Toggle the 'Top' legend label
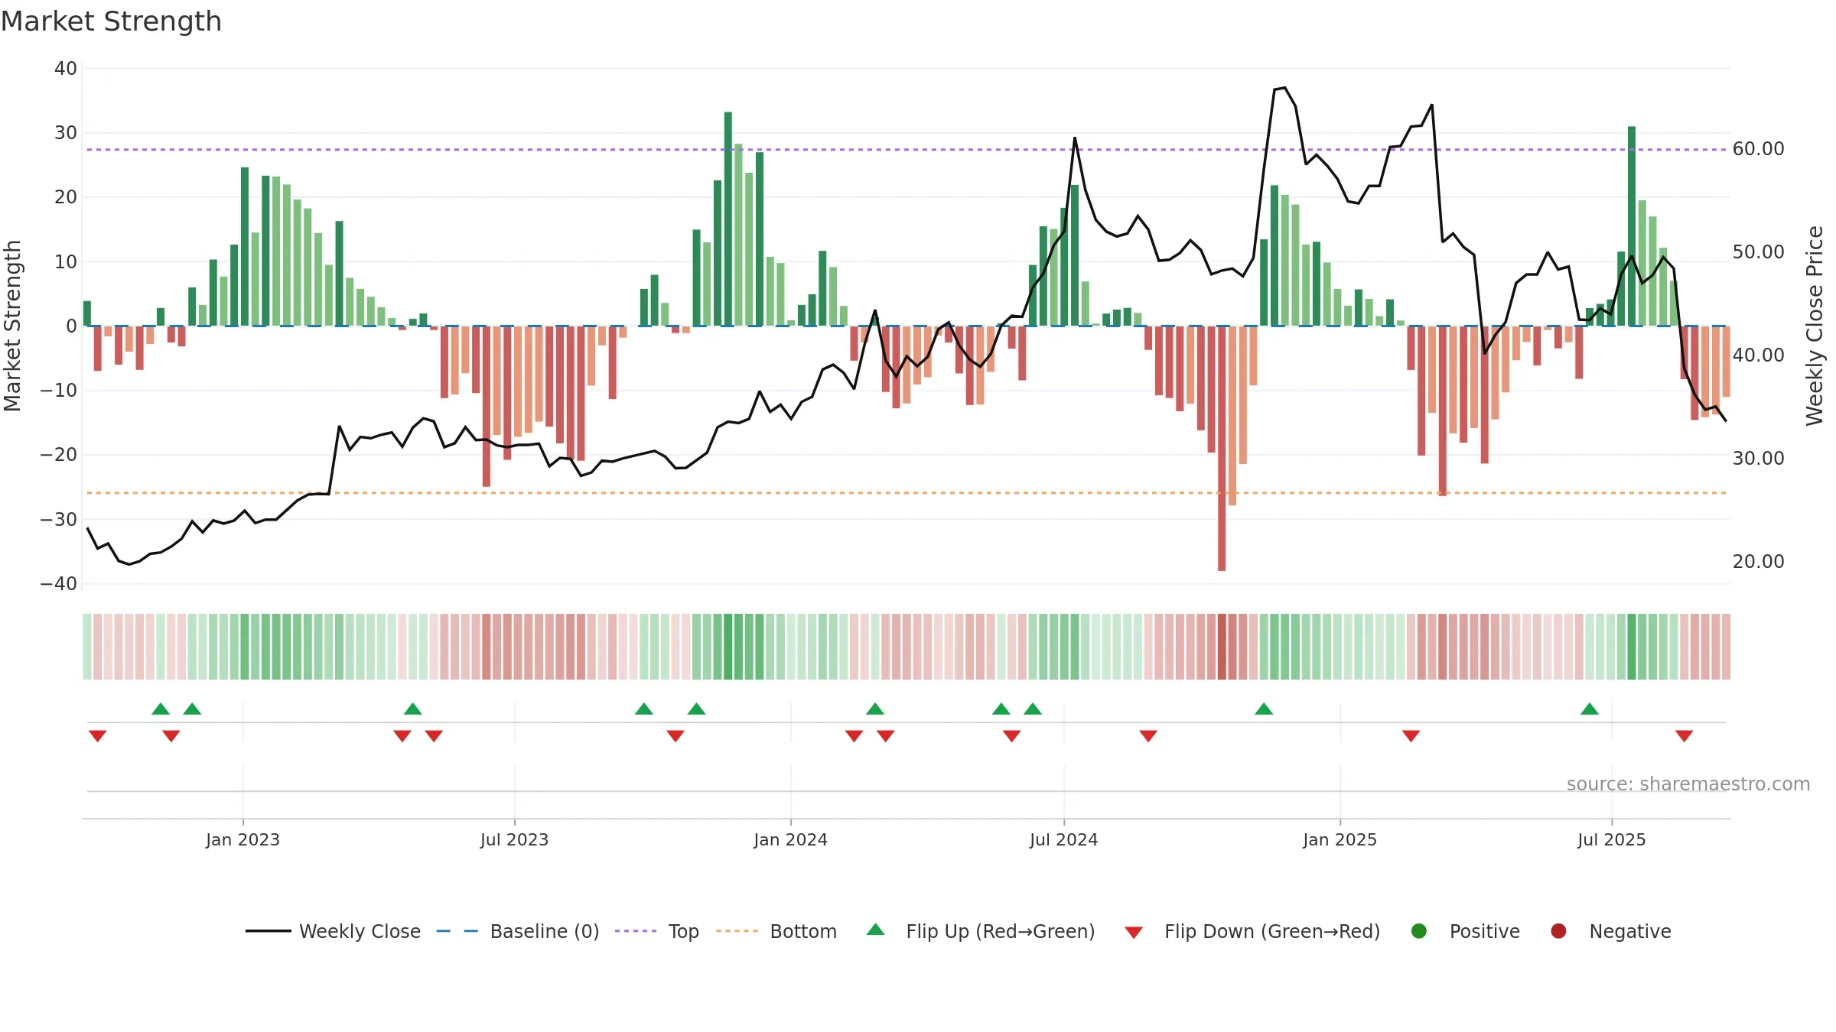 coord(684,931)
